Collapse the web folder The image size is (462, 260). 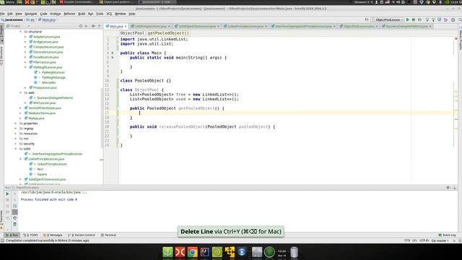click(21, 92)
